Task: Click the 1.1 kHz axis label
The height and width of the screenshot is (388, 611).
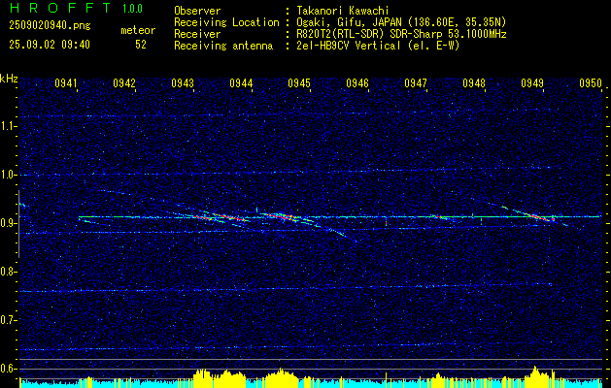Action: pyautogui.click(x=9, y=126)
